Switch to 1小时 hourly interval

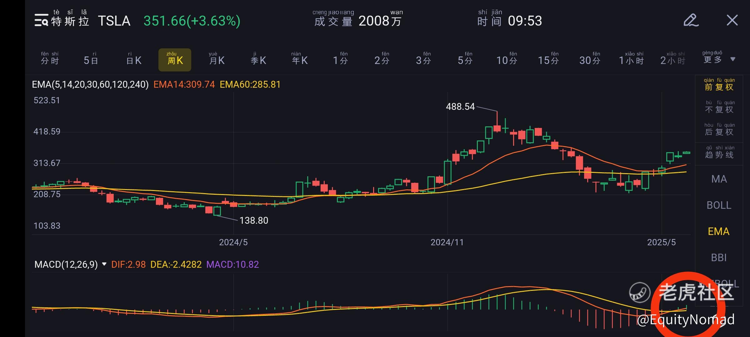632,59
